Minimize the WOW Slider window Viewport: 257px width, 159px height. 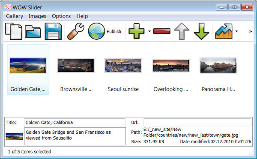pyautogui.click(x=222, y=7)
